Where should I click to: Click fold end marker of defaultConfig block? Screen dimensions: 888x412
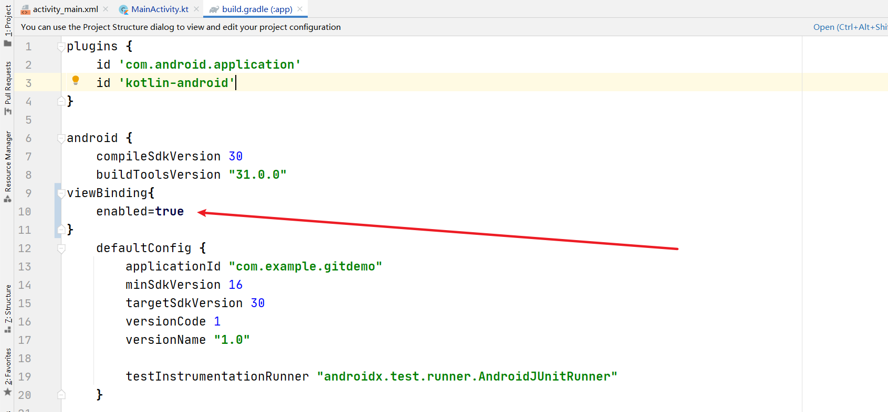(61, 394)
